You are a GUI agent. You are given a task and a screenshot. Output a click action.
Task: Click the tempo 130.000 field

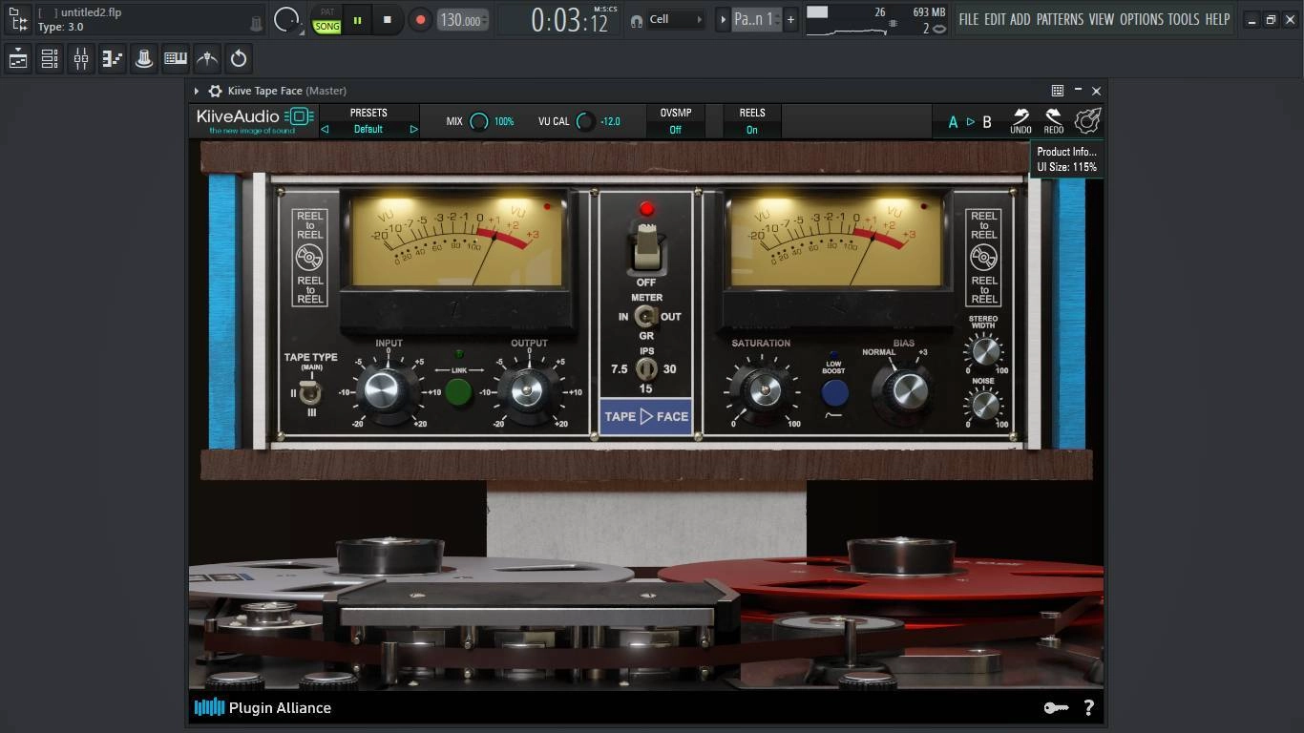[x=463, y=20]
